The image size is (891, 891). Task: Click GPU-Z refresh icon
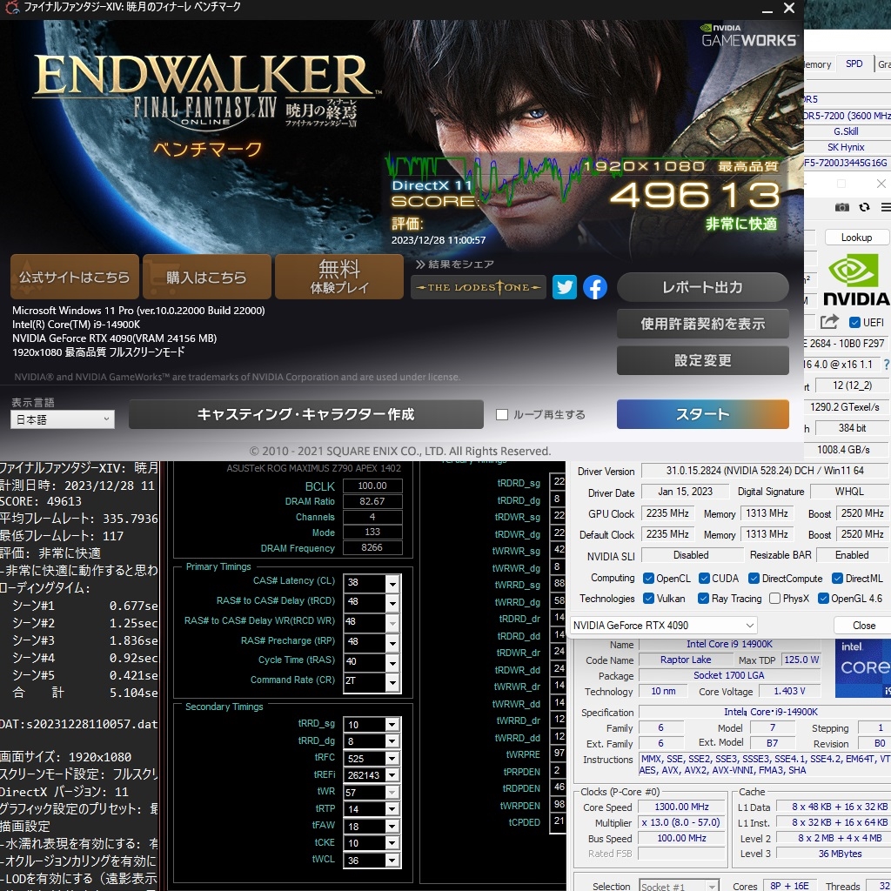tap(864, 207)
